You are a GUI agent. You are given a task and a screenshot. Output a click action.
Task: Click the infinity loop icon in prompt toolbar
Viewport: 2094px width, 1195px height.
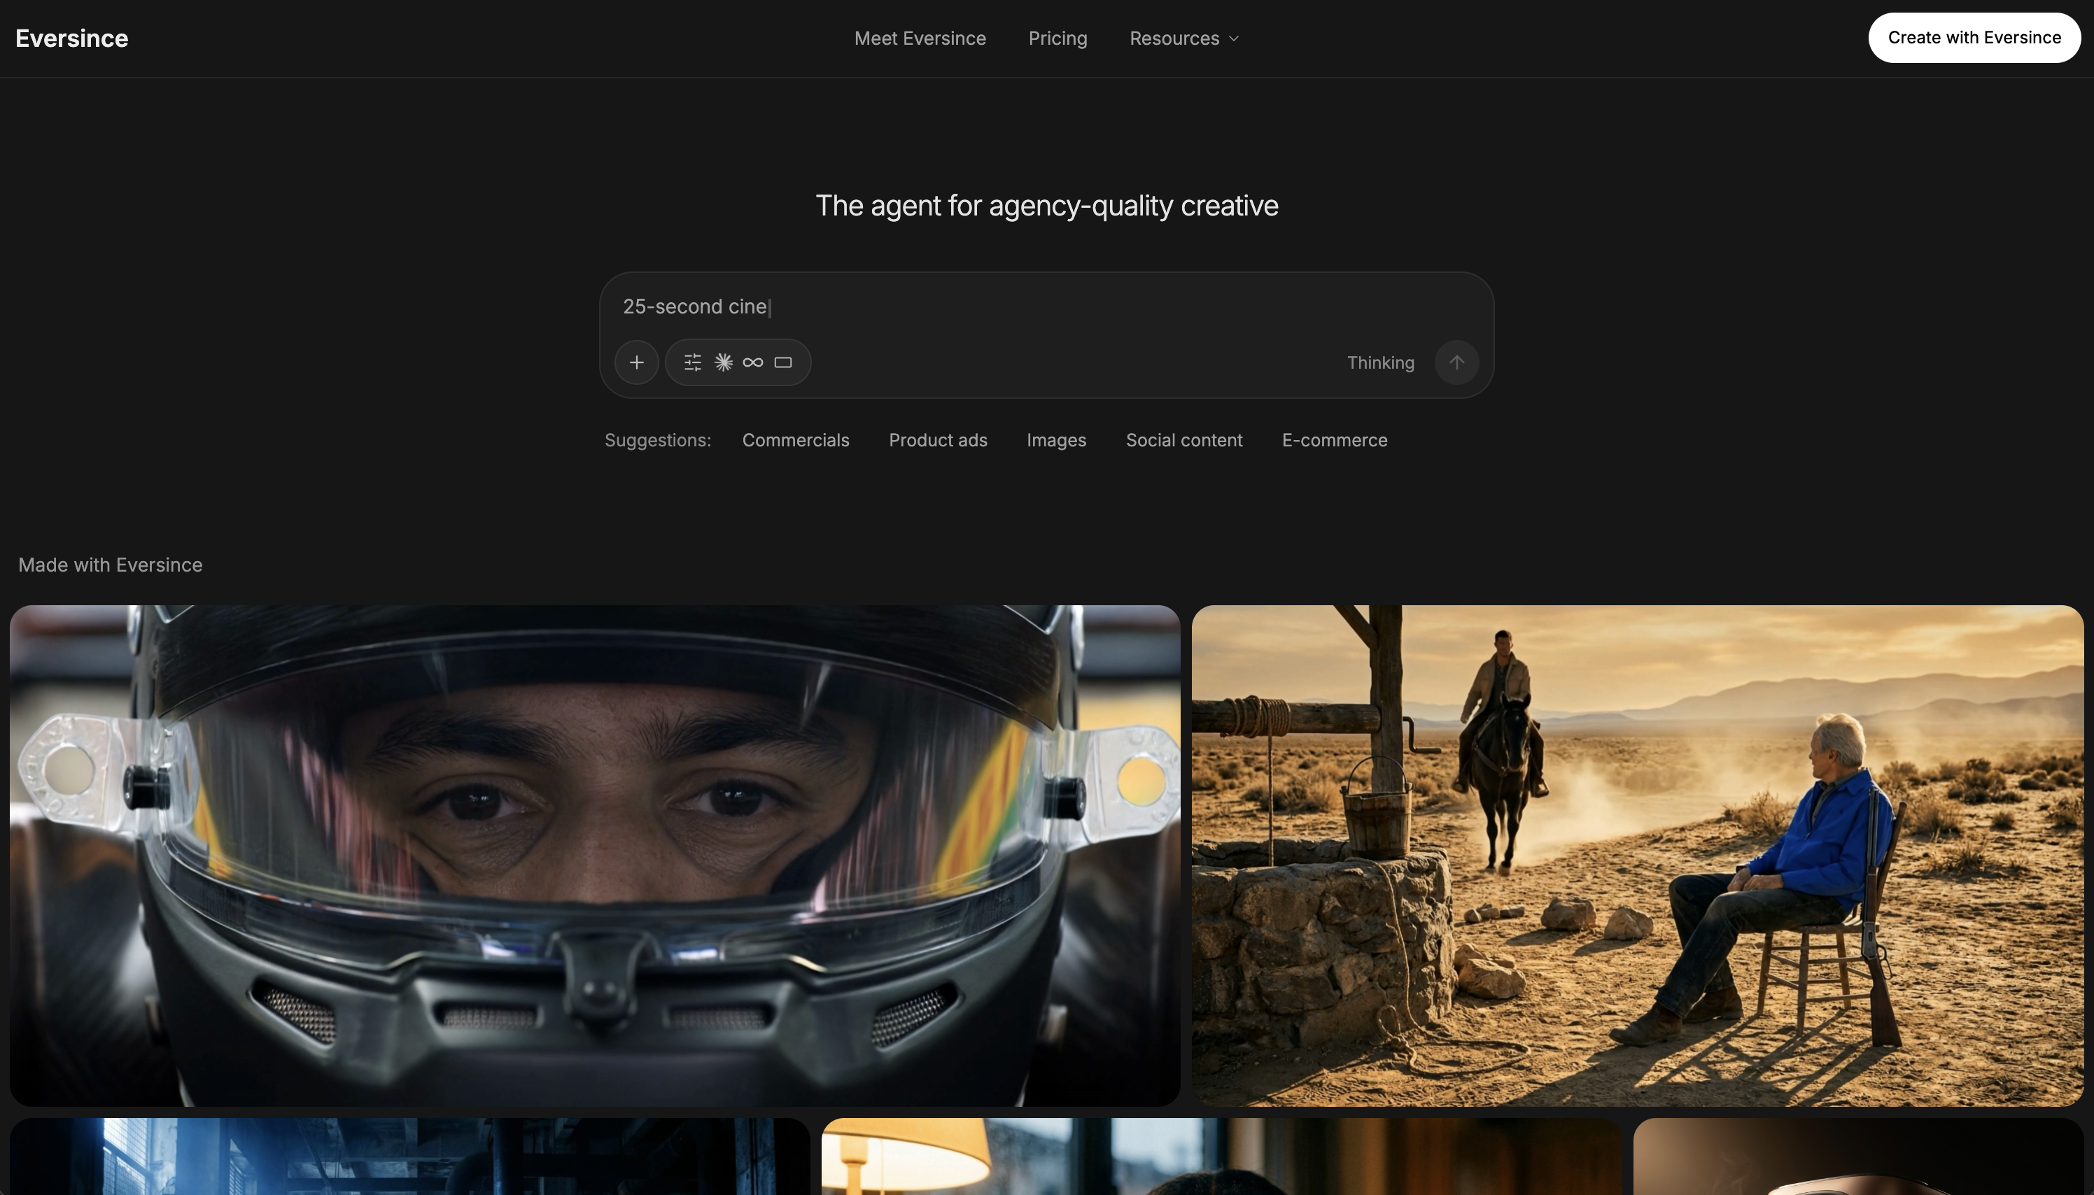coord(753,362)
